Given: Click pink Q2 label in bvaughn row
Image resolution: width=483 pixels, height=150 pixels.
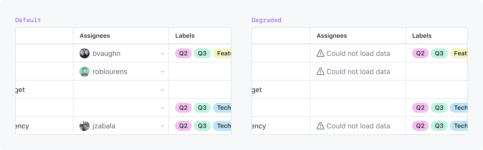Looking at the screenshot, I should pyautogui.click(x=183, y=53).
